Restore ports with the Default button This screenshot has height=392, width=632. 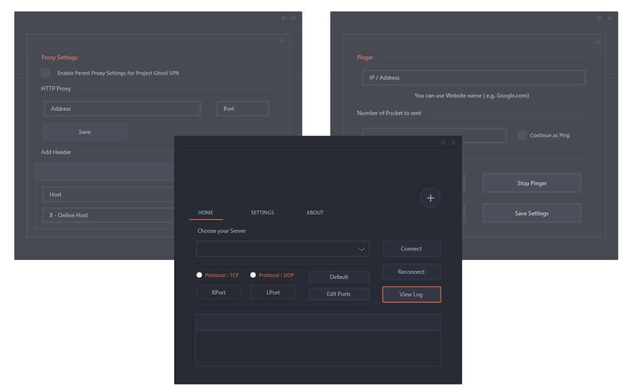pos(339,277)
